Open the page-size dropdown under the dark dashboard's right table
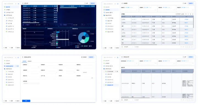198x105 pixels. pyautogui.click(x=68, y=25)
